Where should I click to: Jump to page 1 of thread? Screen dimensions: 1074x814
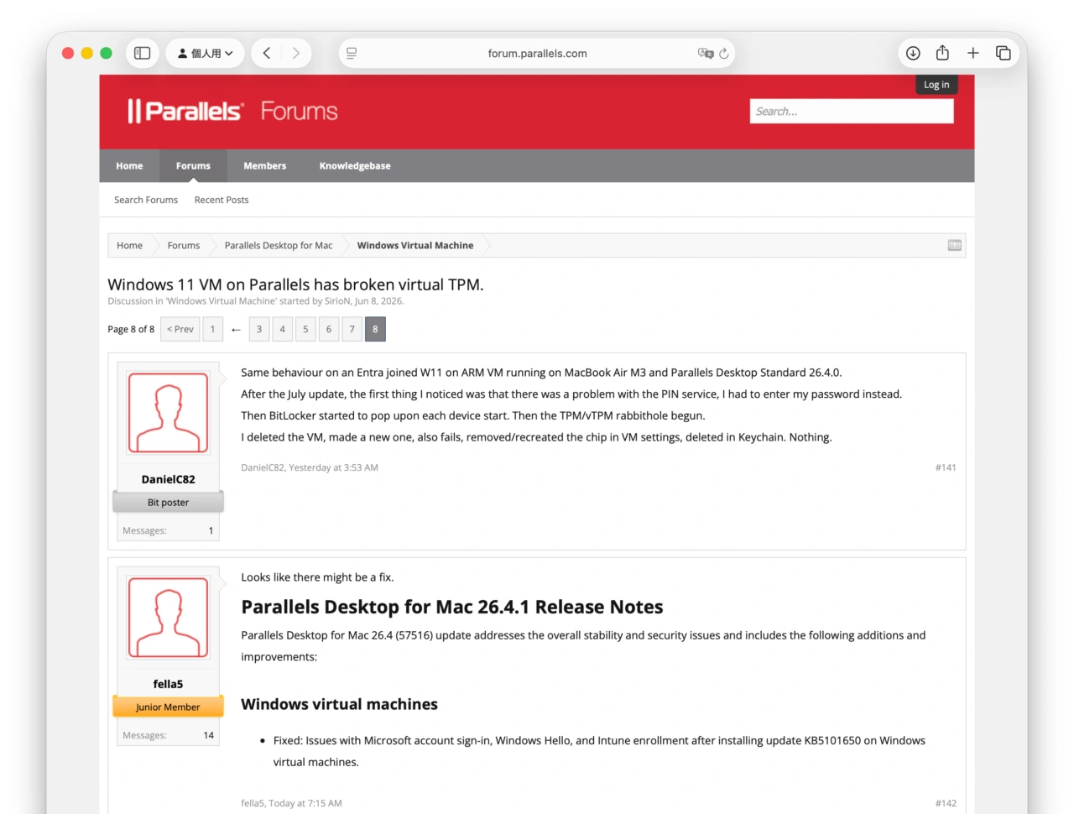212,329
